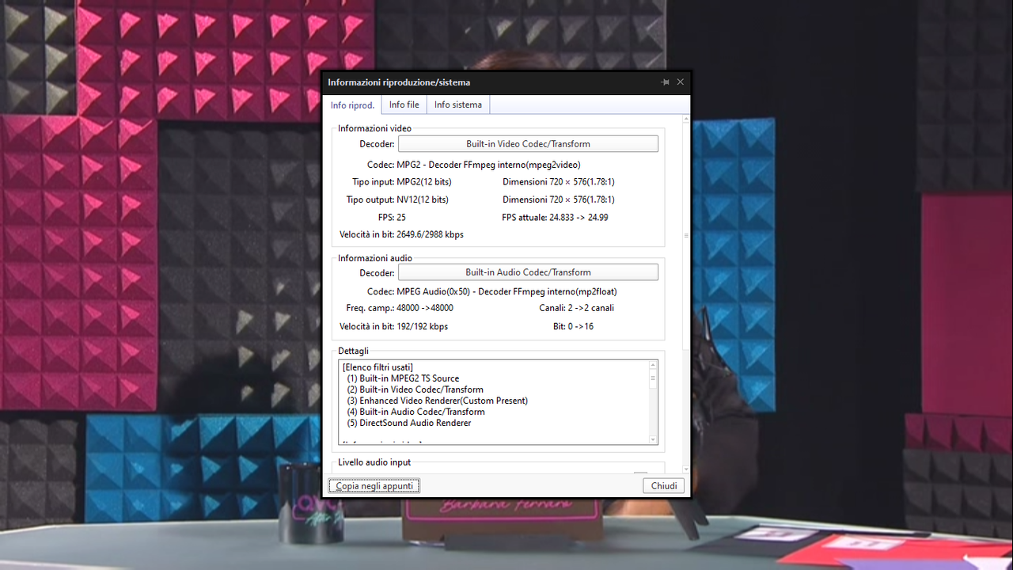Image resolution: width=1013 pixels, height=570 pixels.
Task: Close the dialog using Chiudi
Action: pyautogui.click(x=663, y=485)
